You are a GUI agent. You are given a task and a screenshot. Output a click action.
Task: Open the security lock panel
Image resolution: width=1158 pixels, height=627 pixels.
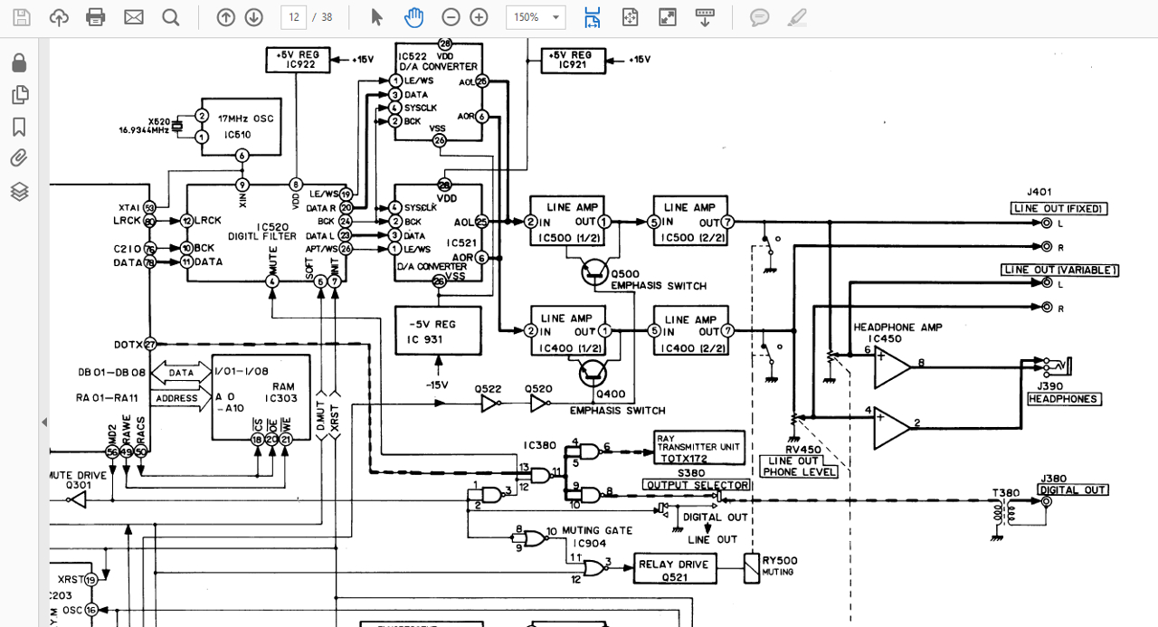click(19, 62)
